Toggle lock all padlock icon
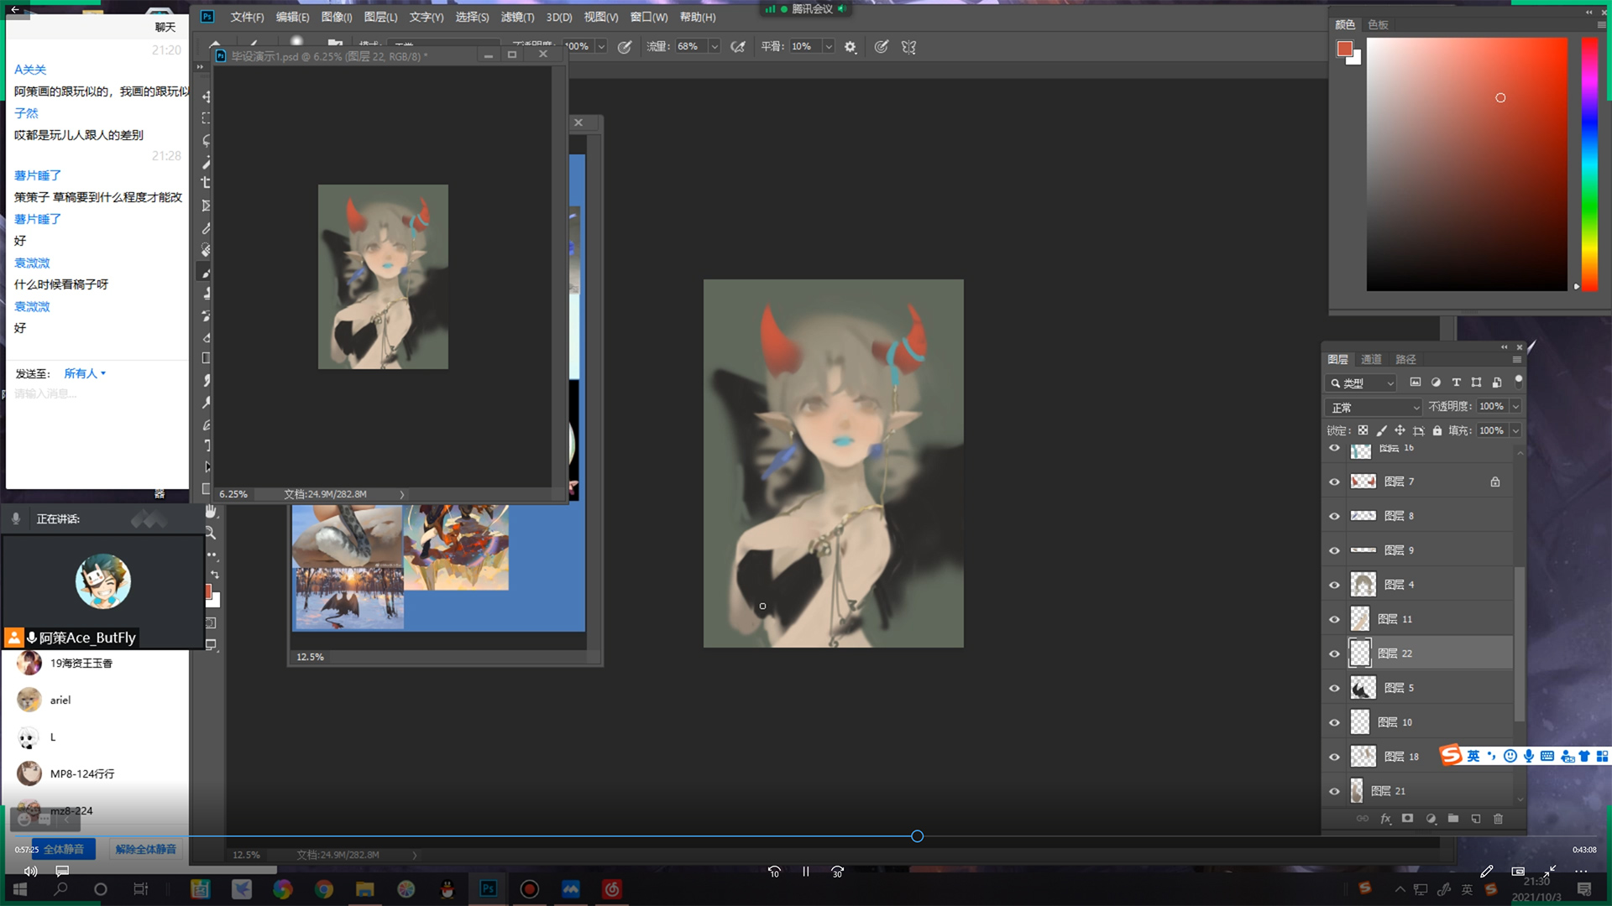 pyautogui.click(x=1437, y=430)
